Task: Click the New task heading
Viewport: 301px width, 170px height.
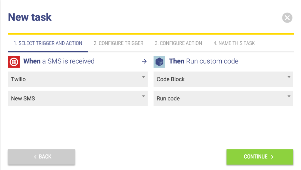Action: (x=30, y=17)
